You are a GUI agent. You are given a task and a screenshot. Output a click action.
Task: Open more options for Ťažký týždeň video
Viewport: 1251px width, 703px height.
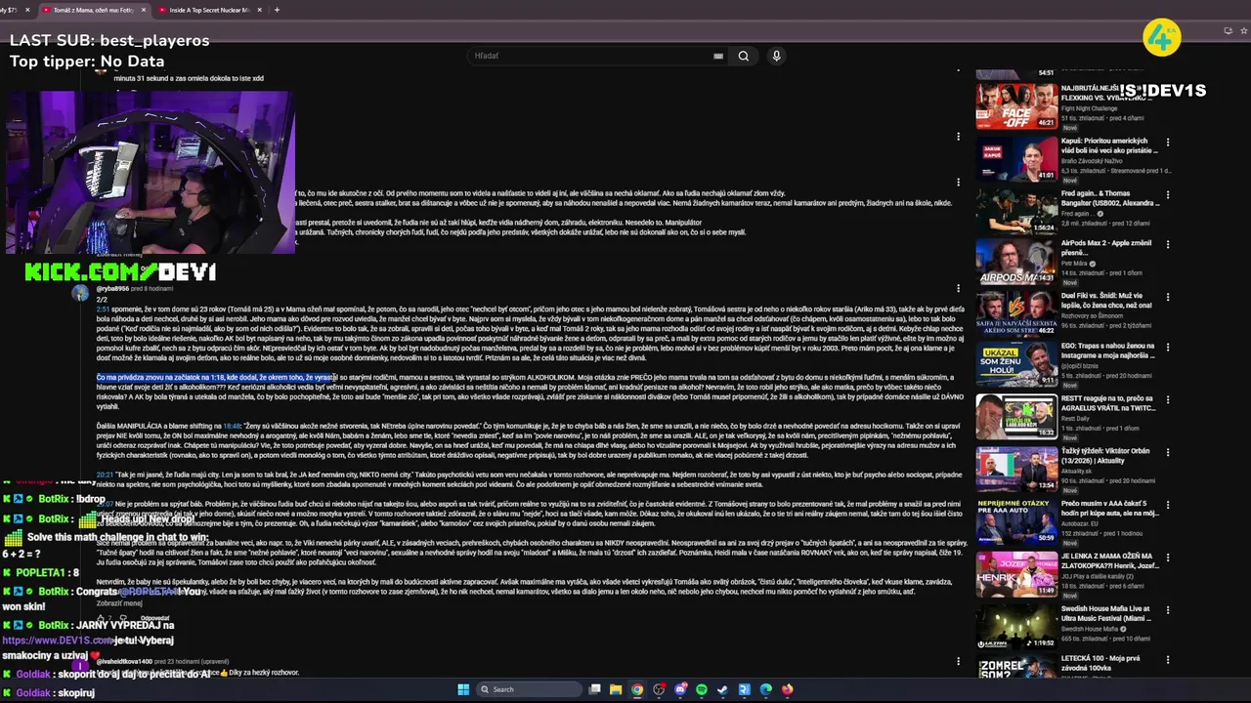(x=1167, y=452)
